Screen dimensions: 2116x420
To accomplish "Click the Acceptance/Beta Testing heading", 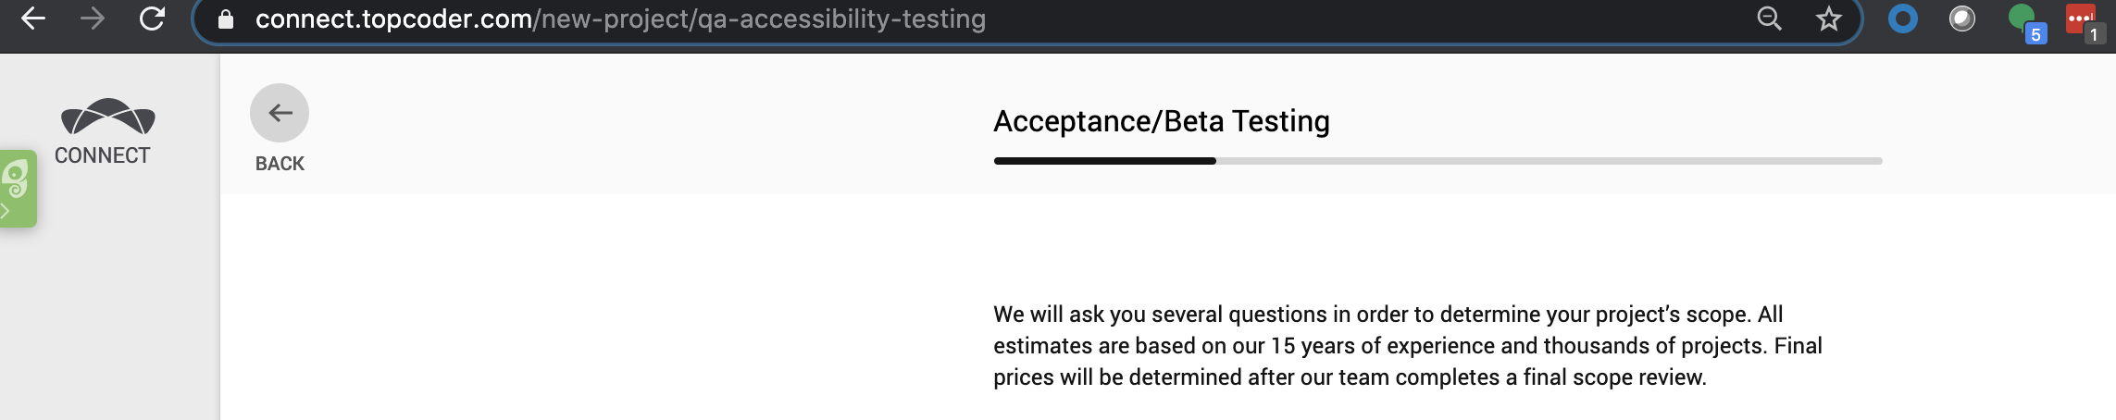I will tap(1161, 121).
